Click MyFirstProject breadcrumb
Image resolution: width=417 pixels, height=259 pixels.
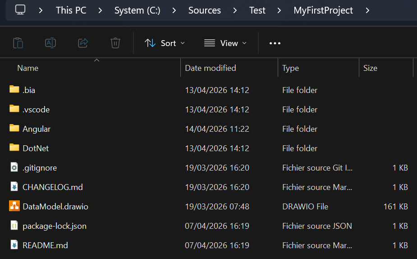(x=323, y=10)
